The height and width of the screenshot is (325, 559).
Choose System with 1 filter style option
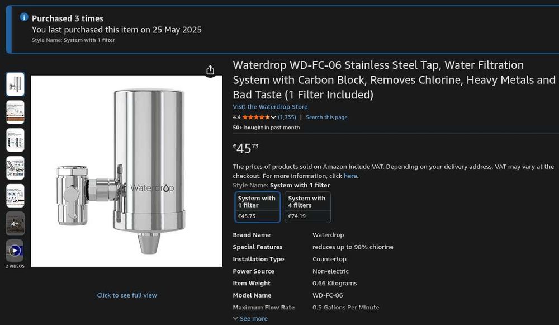(257, 207)
